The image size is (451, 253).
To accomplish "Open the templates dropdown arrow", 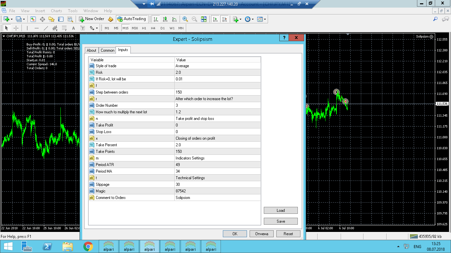I will tap(265, 19).
